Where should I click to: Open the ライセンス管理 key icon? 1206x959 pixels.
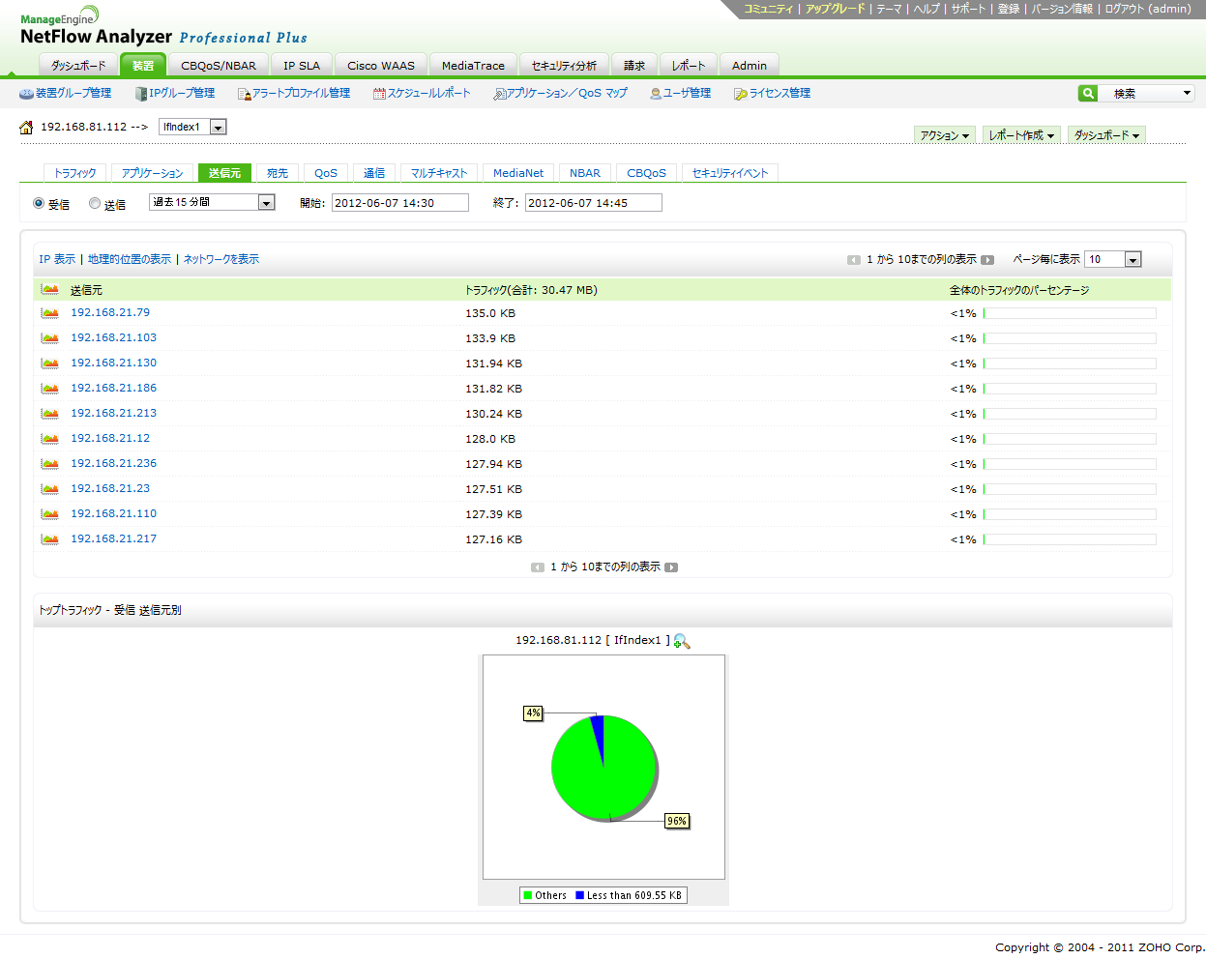[740, 94]
